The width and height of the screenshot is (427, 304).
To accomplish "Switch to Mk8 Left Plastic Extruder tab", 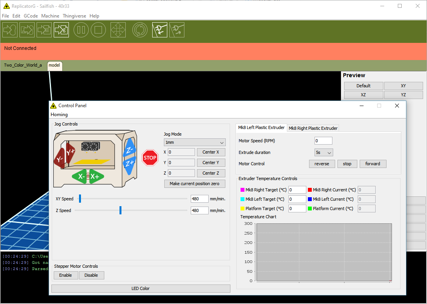I will click(x=261, y=127).
